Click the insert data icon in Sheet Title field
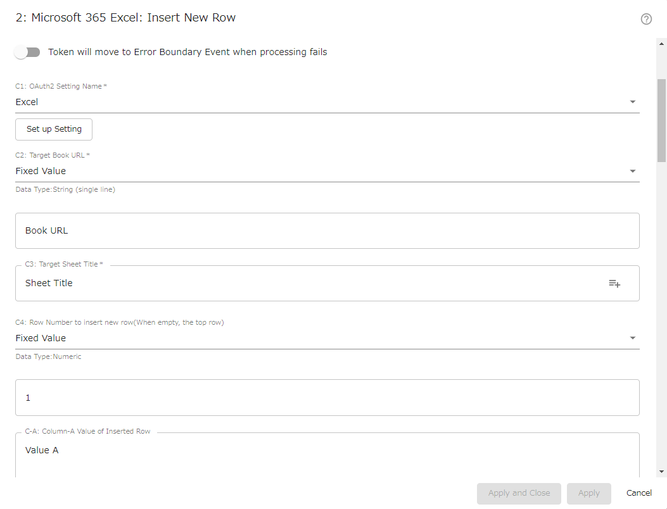667x509 pixels. tap(614, 284)
